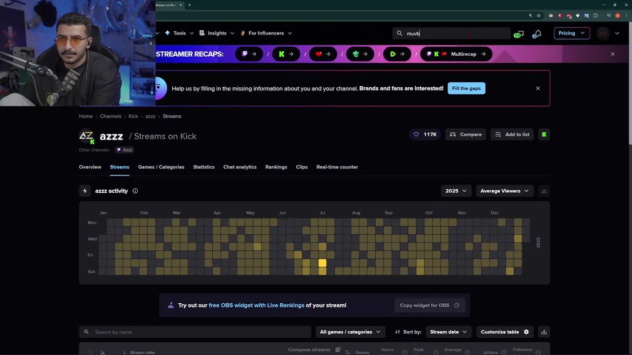Open the Multirecap pill
This screenshot has height=355, width=632.
tap(456, 54)
